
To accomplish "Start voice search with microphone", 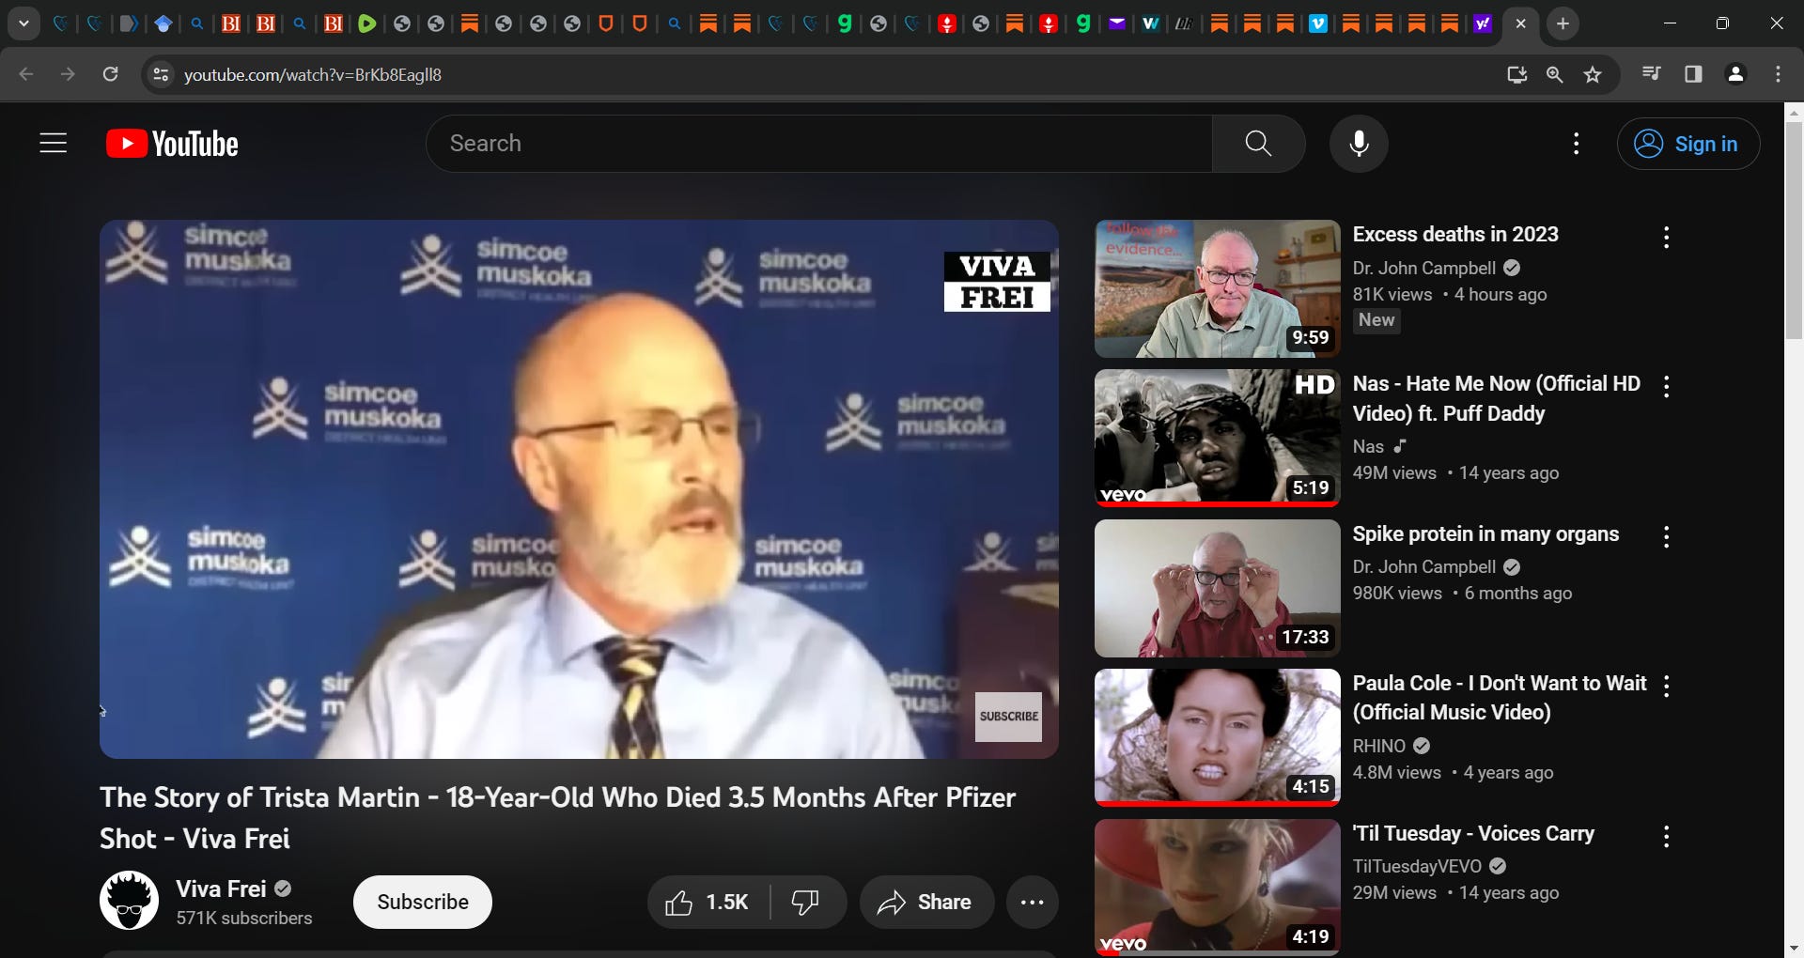I will 1359,144.
